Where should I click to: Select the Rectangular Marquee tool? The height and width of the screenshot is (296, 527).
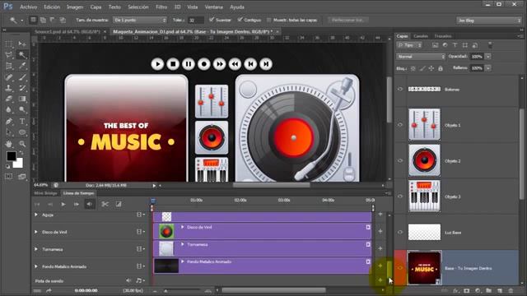(9, 44)
